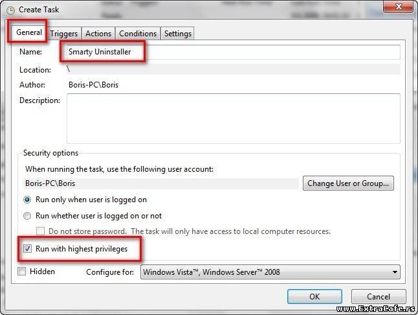The width and height of the screenshot is (418, 315).
Task: Close the Create Task dialog window
Action: [396, 7]
